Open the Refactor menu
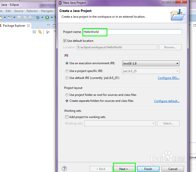 (x=32, y=11)
